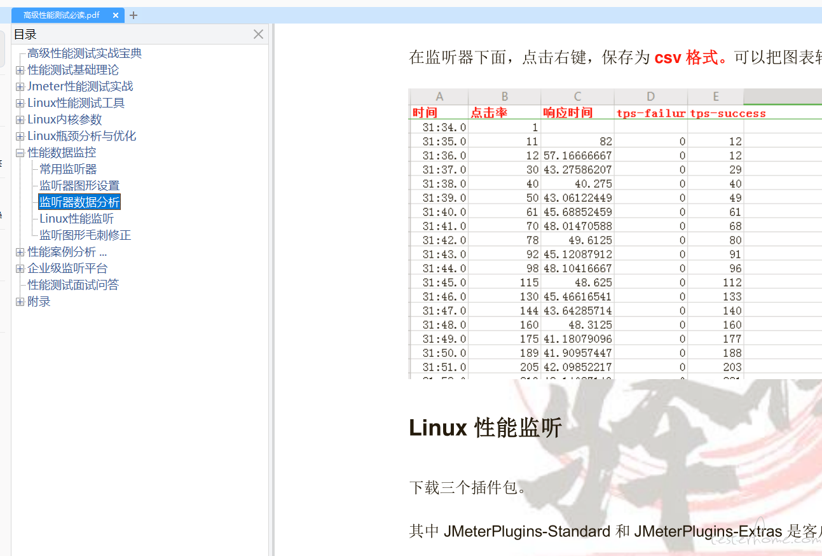This screenshot has width=822, height=556.
Task: Collapse the 性能数据监控 node
Action: click(20, 153)
